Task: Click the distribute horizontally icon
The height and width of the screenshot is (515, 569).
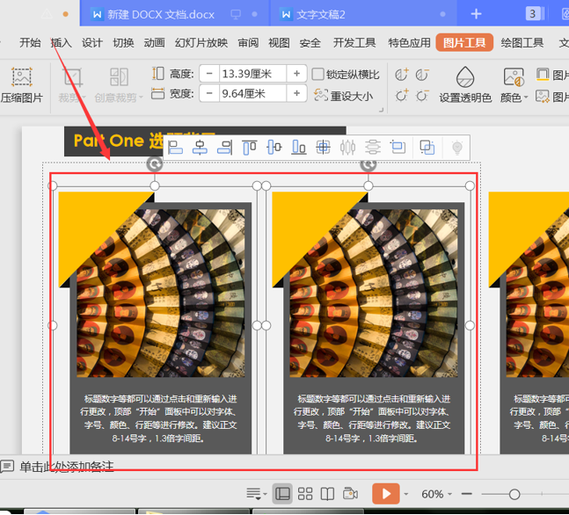Action: (x=347, y=148)
